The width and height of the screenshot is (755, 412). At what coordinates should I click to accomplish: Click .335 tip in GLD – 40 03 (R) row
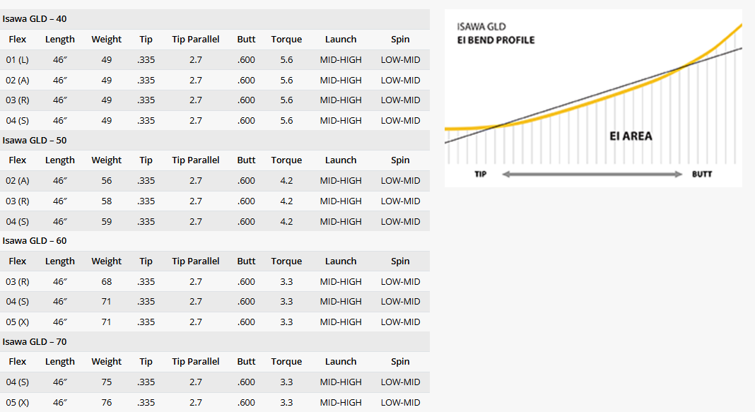(146, 100)
